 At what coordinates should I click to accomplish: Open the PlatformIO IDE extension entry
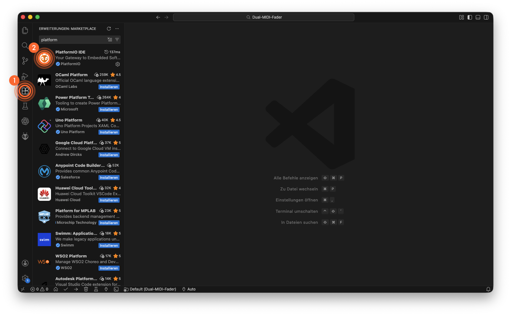click(79, 58)
